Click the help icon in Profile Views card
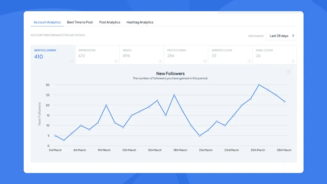Viewport: 327px width, 184px height. coord(205,61)
